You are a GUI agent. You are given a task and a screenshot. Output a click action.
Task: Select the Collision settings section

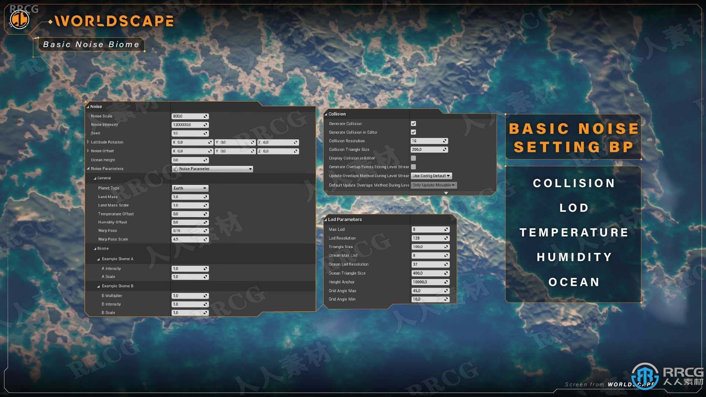337,114
